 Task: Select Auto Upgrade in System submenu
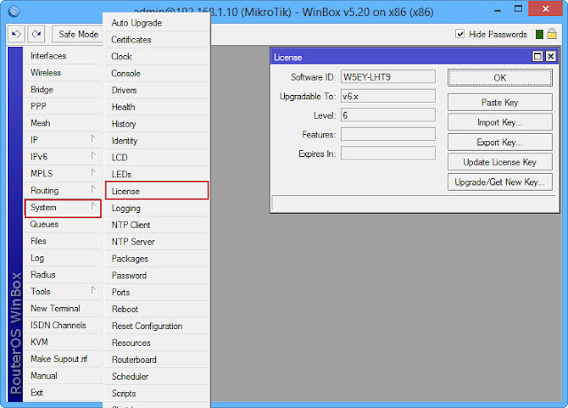coord(157,23)
